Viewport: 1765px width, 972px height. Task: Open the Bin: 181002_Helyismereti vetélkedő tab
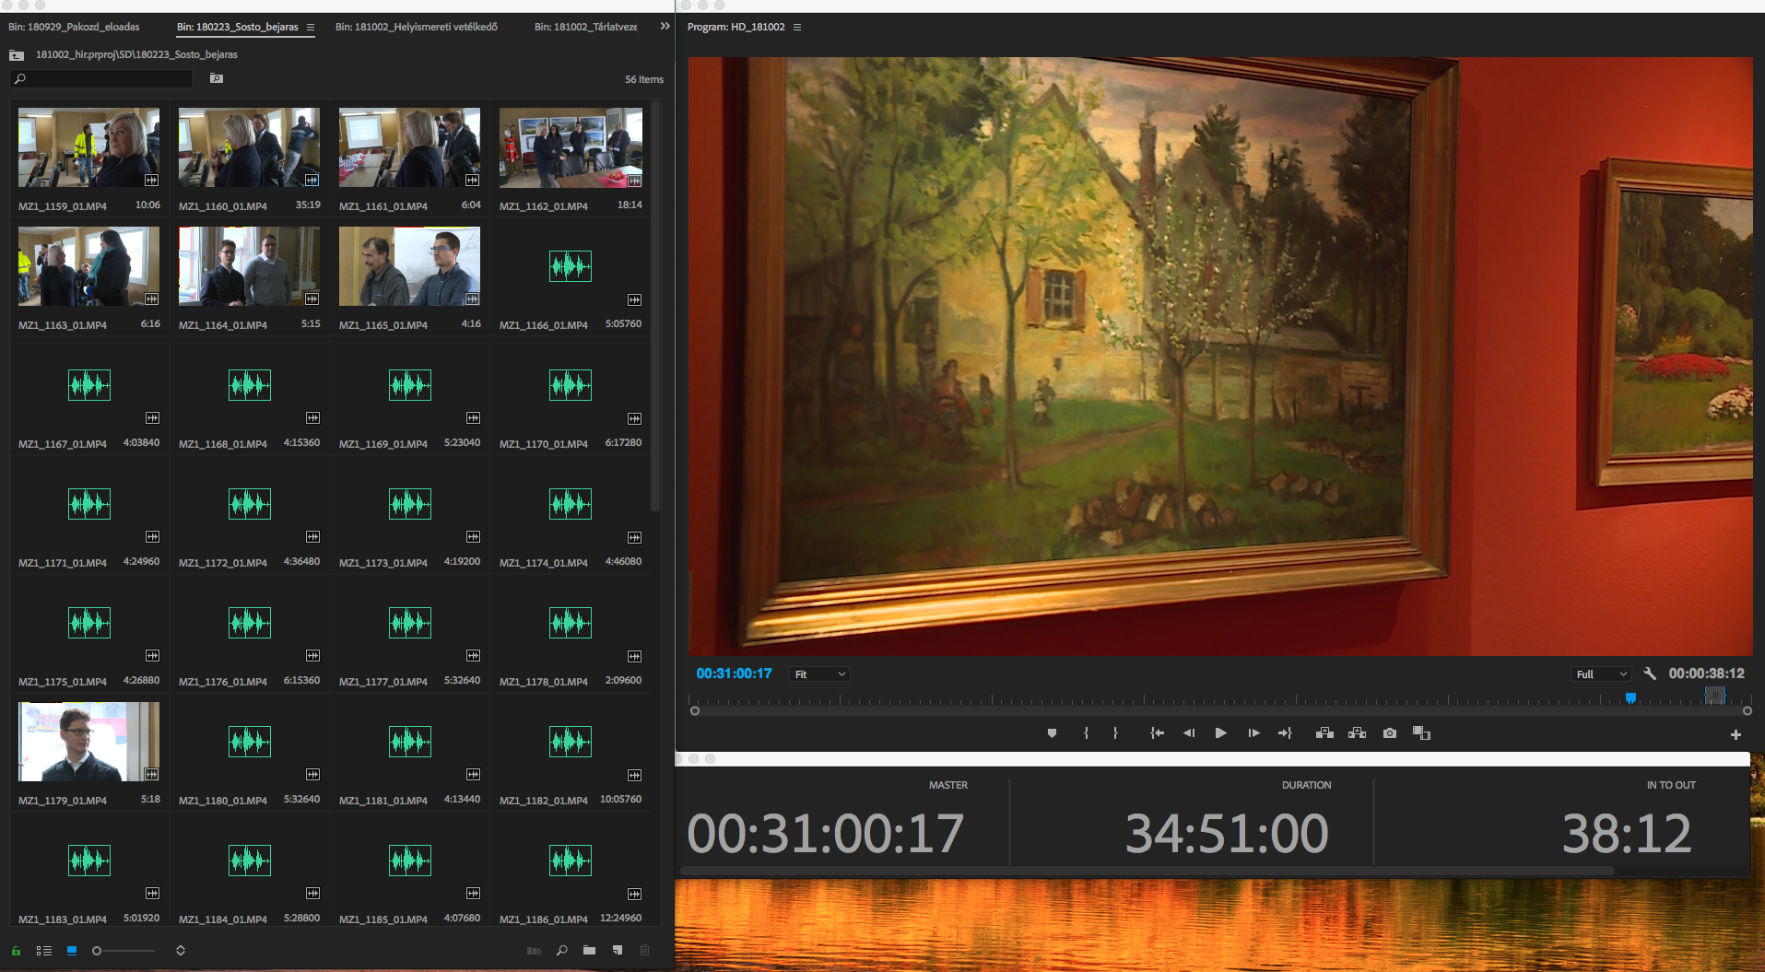[x=417, y=27]
